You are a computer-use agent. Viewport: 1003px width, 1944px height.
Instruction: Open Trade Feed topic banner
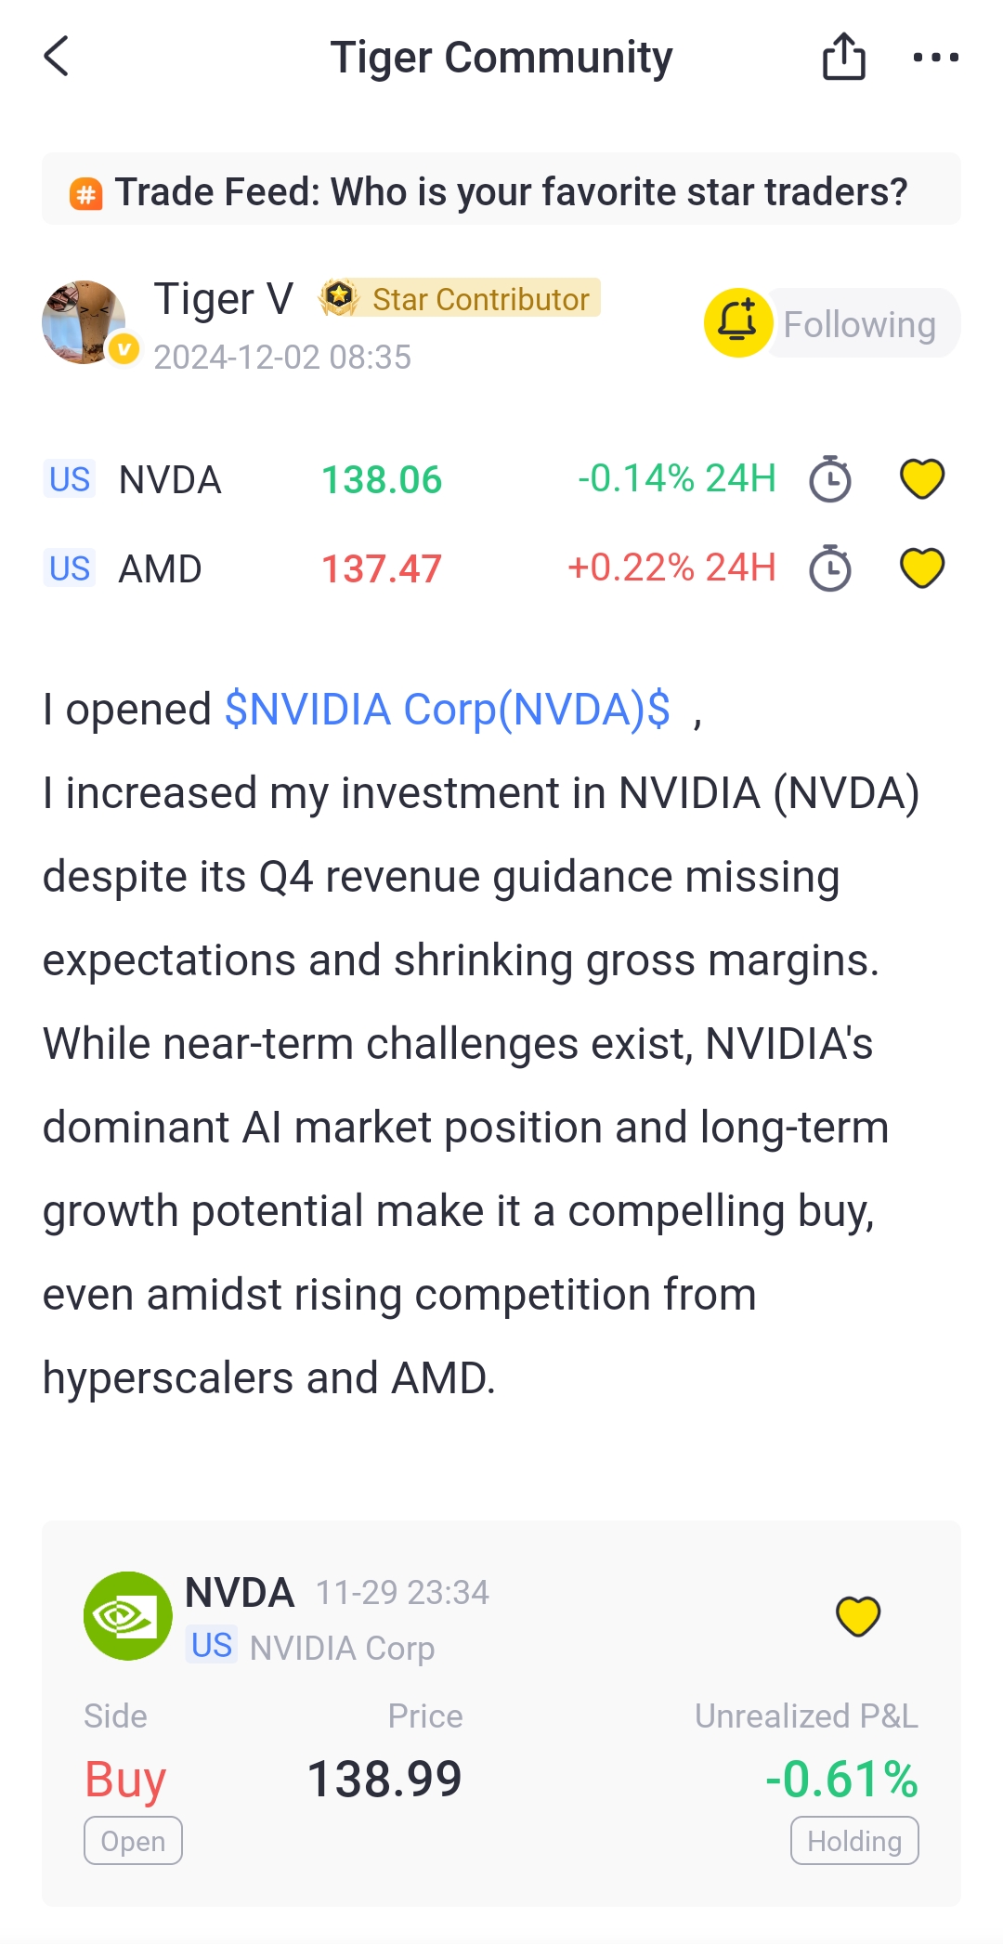click(x=511, y=191)
